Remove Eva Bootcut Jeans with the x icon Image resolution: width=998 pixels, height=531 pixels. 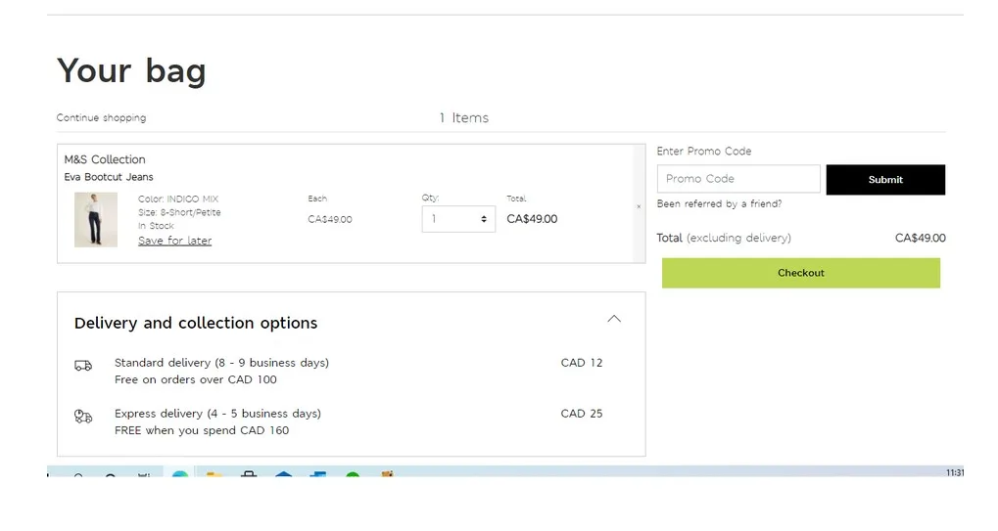coord(639,206)
